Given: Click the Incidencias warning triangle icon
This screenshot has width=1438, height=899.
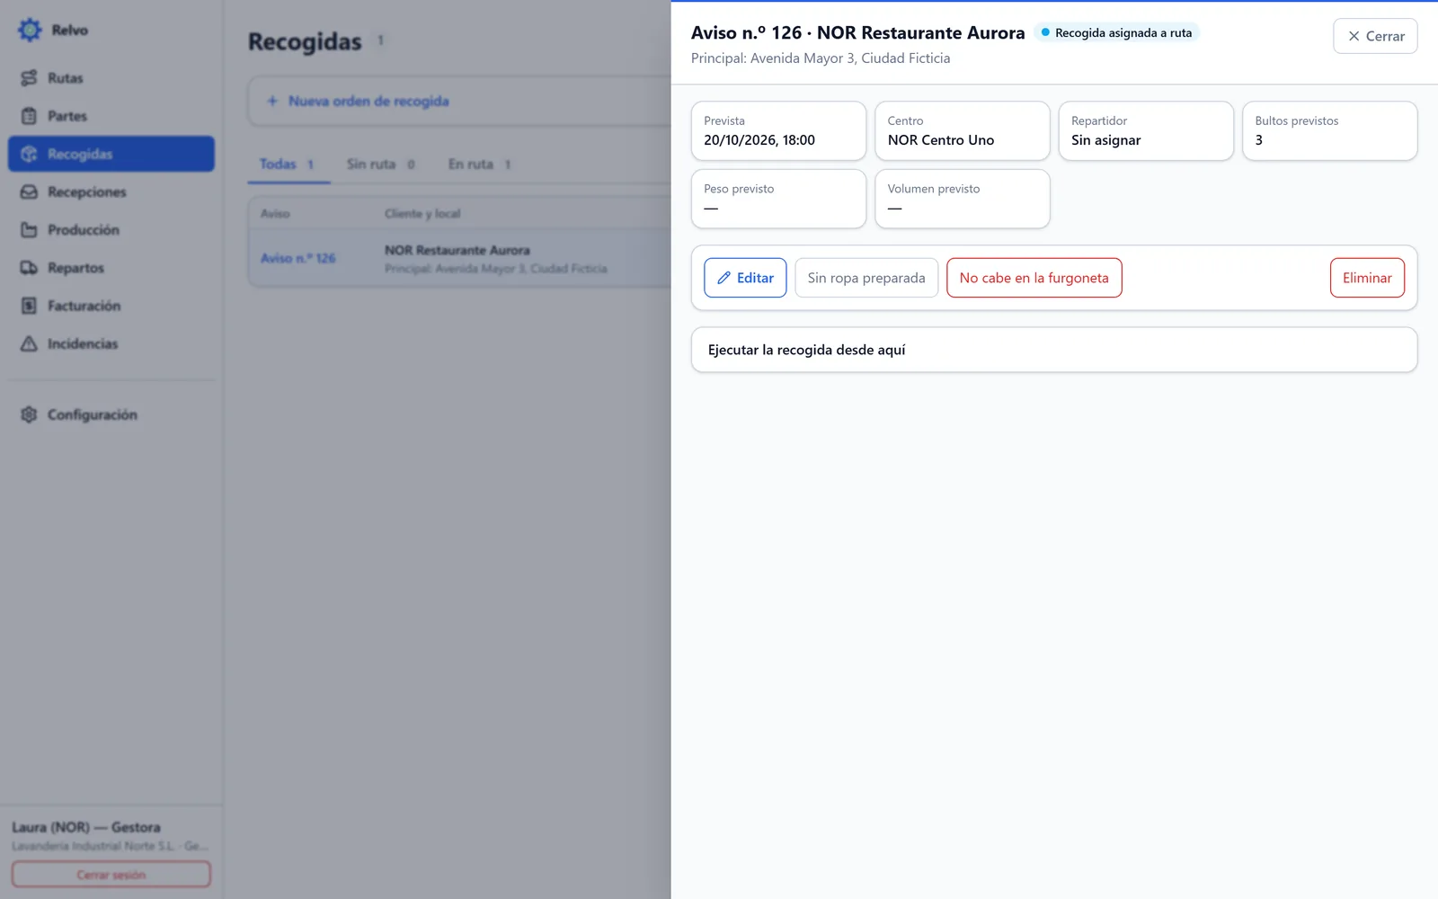Looking at the screenshot, I should 29,343.
